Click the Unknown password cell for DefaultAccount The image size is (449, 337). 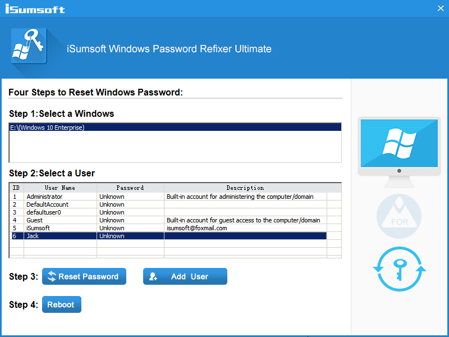click(130, 204)
